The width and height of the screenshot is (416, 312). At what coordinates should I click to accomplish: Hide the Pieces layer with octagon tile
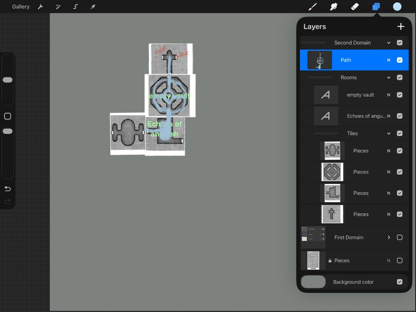click(399, 172)
